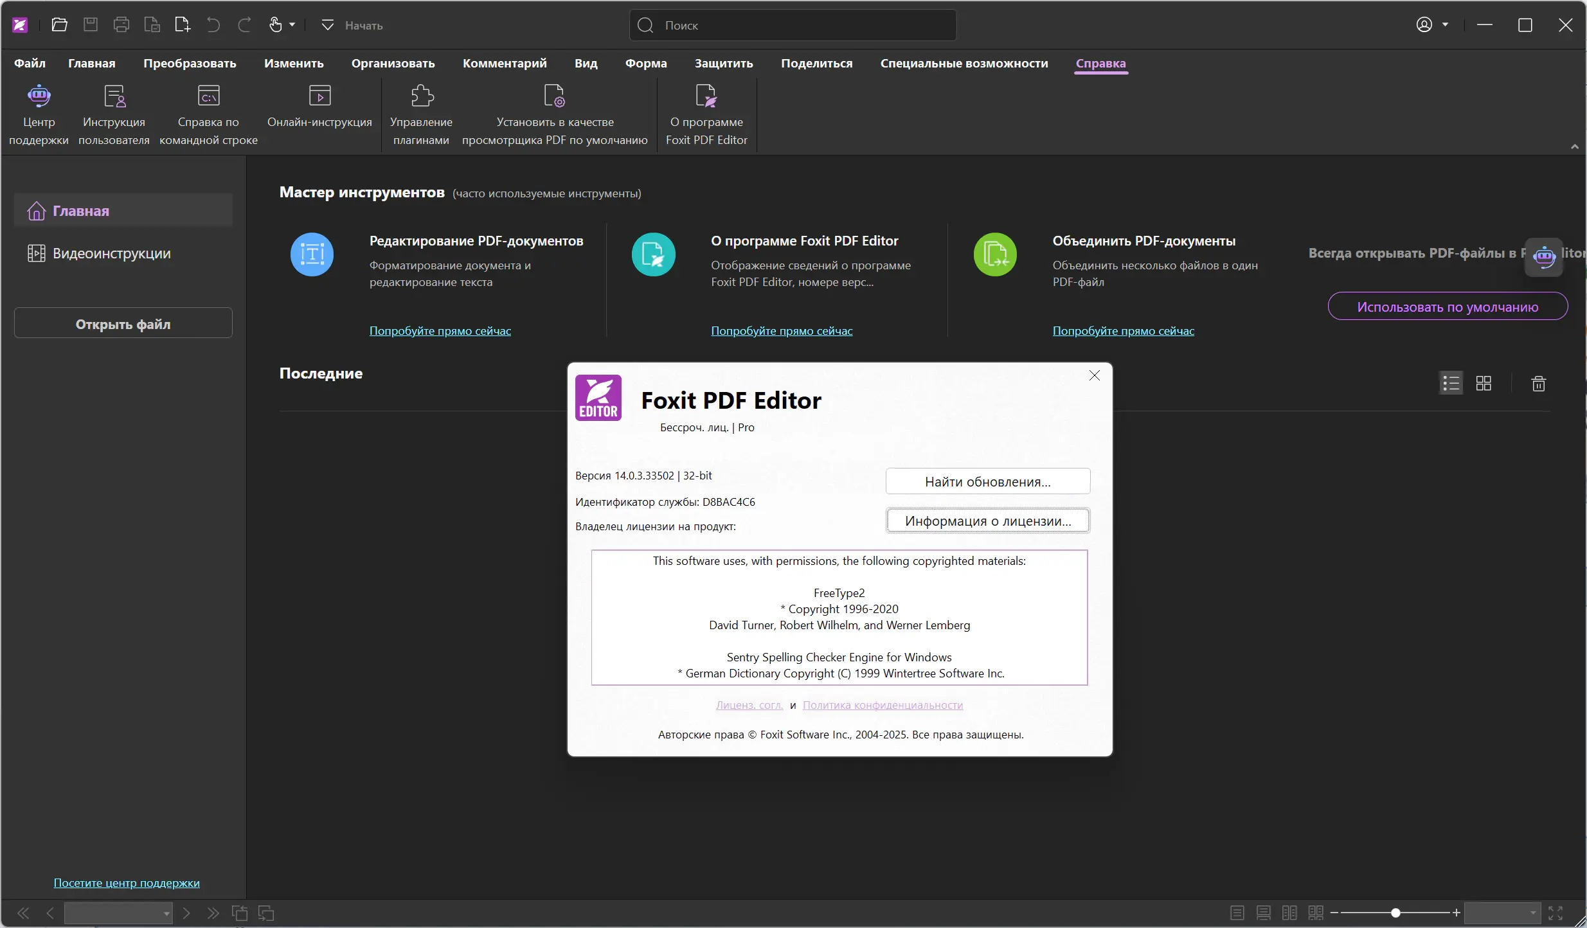Open the Support Center robot icon
The height and width of the screenshot is (928, 1587).
pyautogui.click(x=39, y=96)
